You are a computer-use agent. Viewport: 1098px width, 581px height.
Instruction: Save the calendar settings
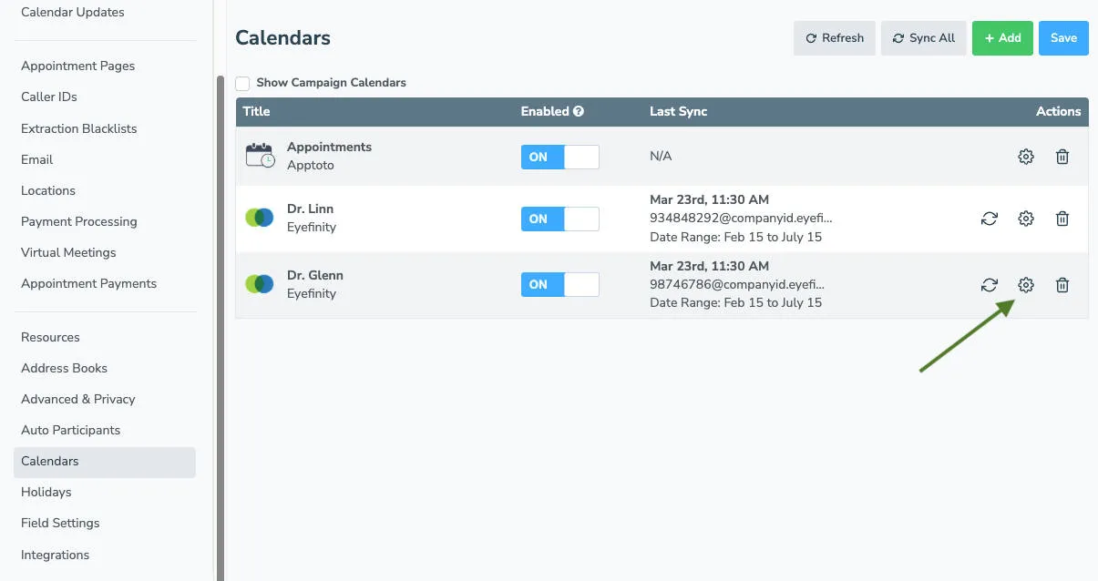coord(1062,37)
